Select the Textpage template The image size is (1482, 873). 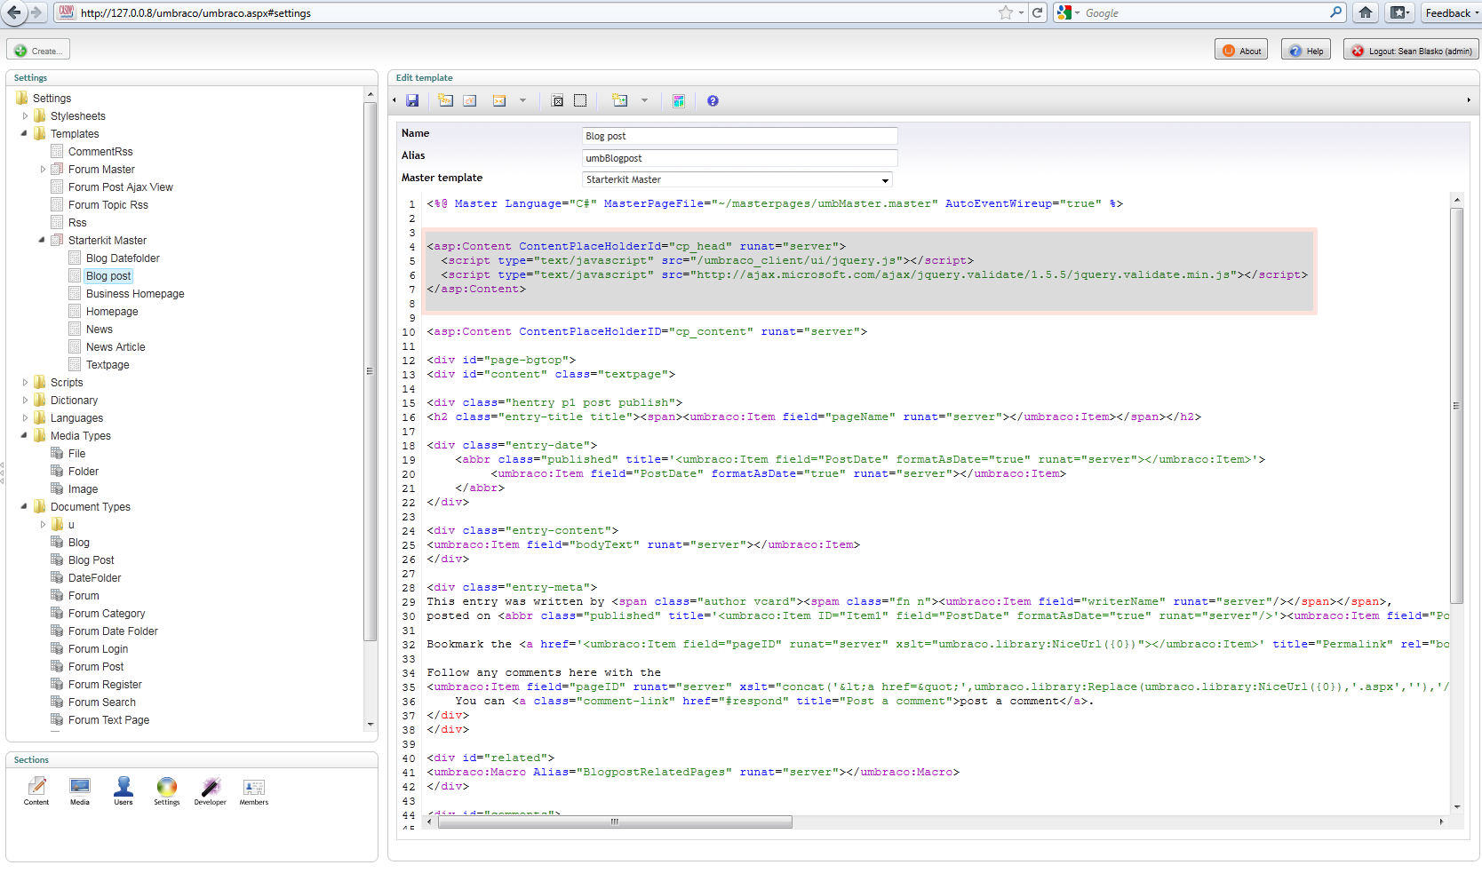[108, 365]
